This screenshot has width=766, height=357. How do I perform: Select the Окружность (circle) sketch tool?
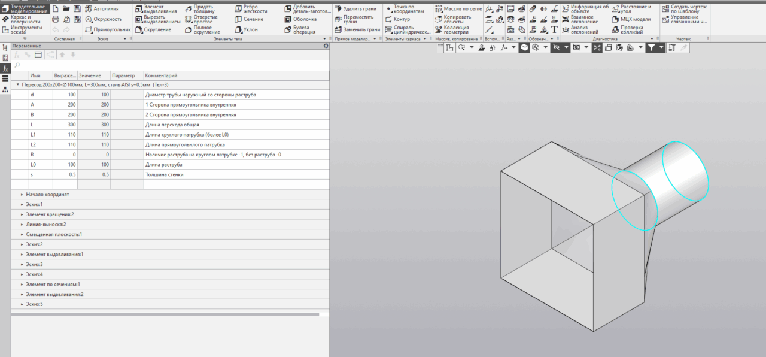point(103,19)
